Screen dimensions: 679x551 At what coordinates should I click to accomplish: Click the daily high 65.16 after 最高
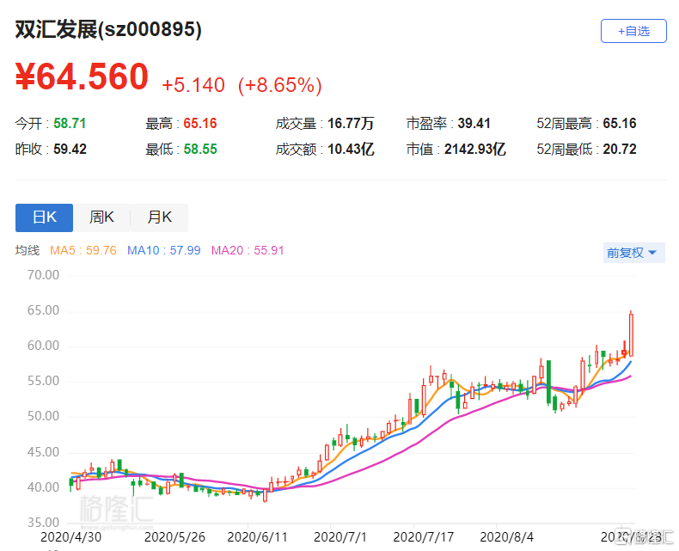[x=200, y=124]
